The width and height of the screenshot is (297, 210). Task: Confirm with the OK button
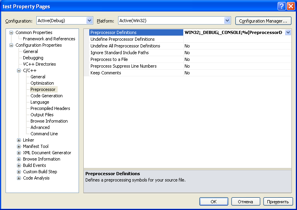[x=214, y=201]
